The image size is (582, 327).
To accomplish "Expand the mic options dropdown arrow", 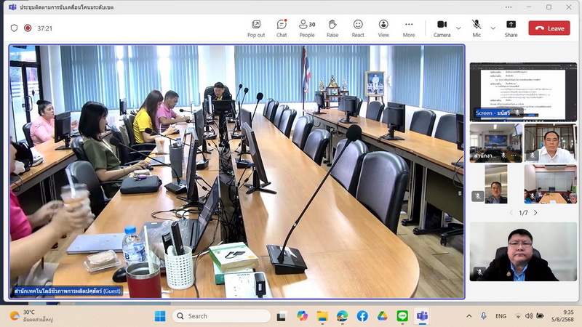I will coord(493,28).
